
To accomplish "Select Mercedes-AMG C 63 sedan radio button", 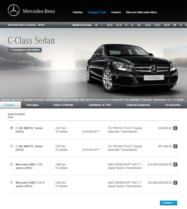I will (11, 164).
